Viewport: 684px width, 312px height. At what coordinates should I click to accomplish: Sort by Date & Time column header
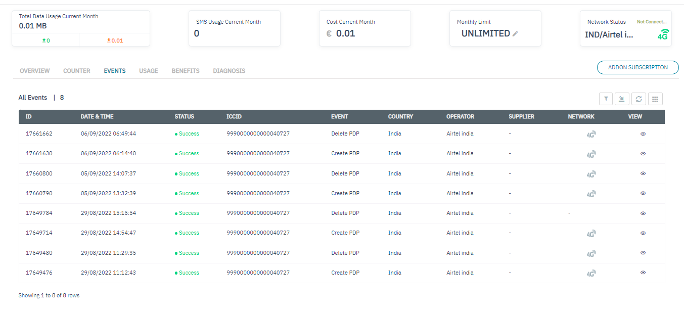[x=97, y=117]
